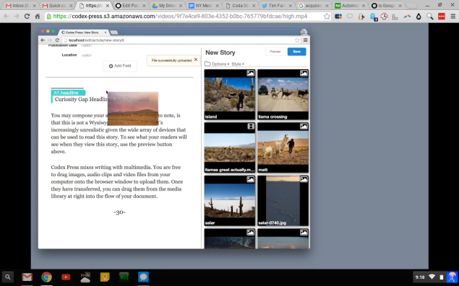Click the h1.headline tag label

point(68,92)
